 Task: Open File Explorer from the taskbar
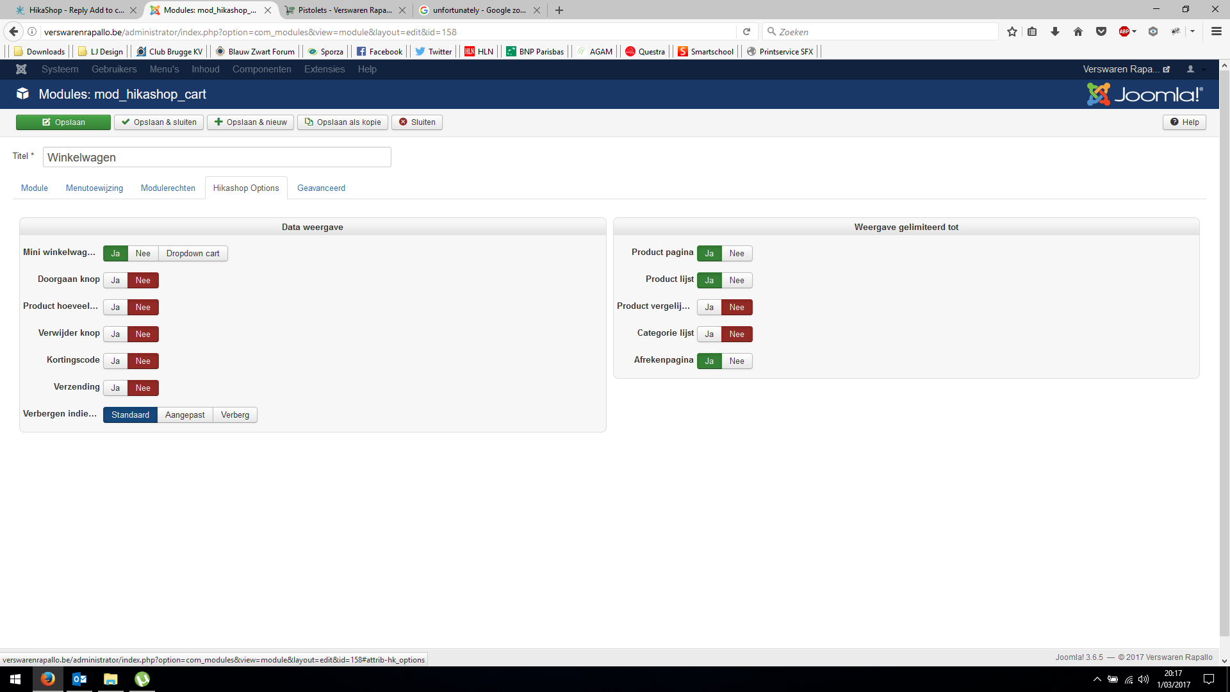tap(111, 679)
